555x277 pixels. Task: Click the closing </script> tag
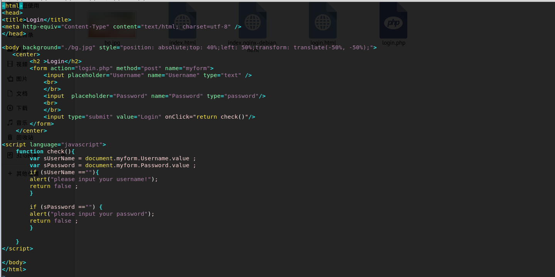pos(17,248)
